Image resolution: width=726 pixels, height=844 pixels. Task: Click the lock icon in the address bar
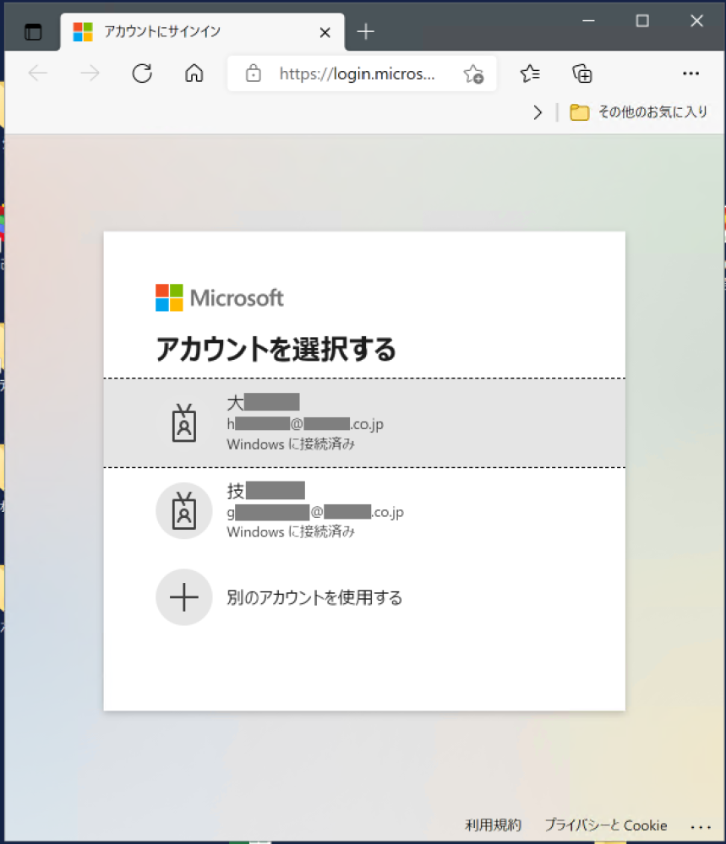coord(253,74)
